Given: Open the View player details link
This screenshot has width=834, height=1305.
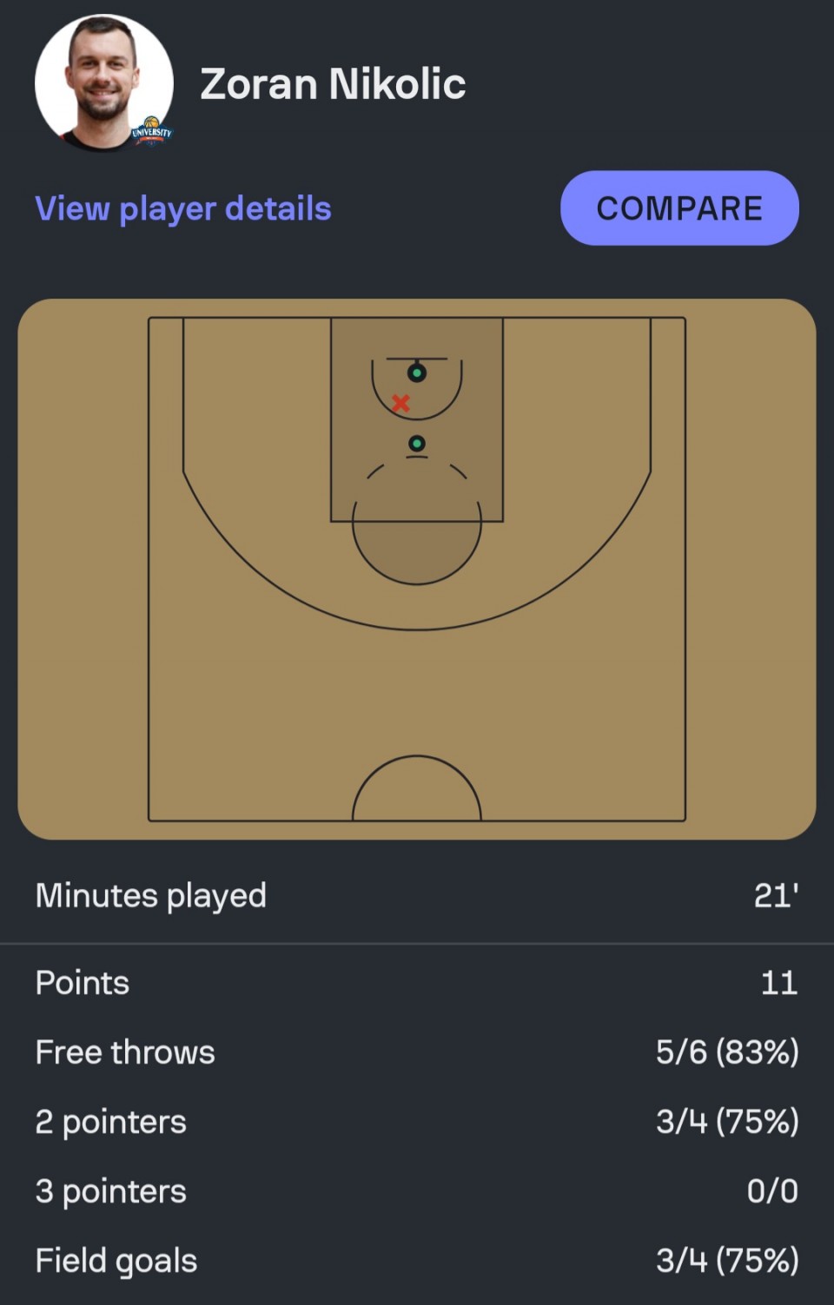Looking at the screenshot, I should 183,208.
